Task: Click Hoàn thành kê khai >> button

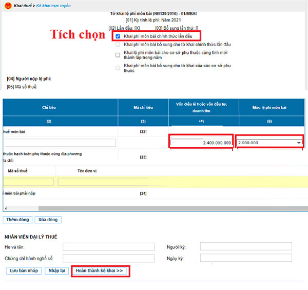Action: pos(100,271)
